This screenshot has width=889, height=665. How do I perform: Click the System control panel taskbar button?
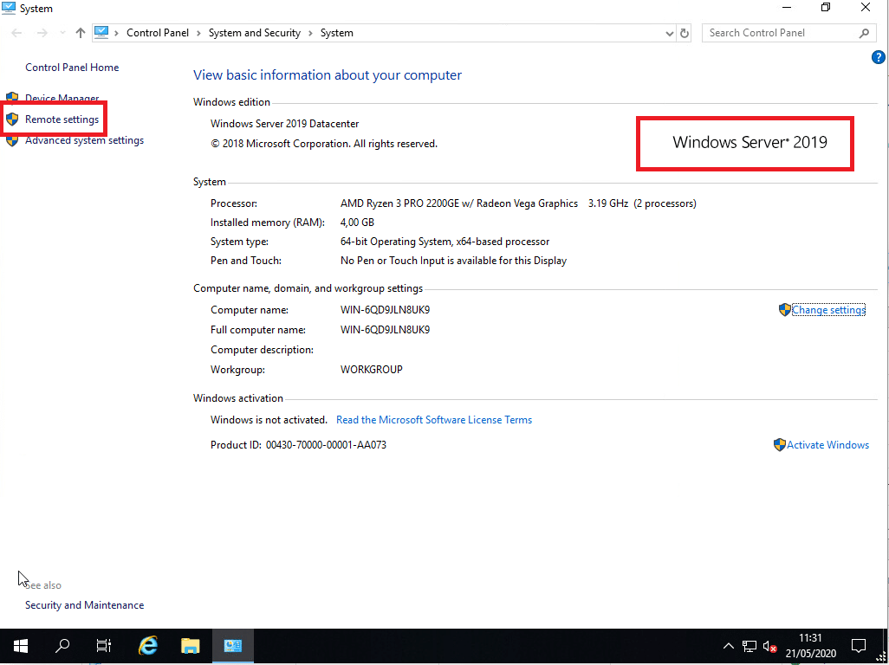(233, 646)
